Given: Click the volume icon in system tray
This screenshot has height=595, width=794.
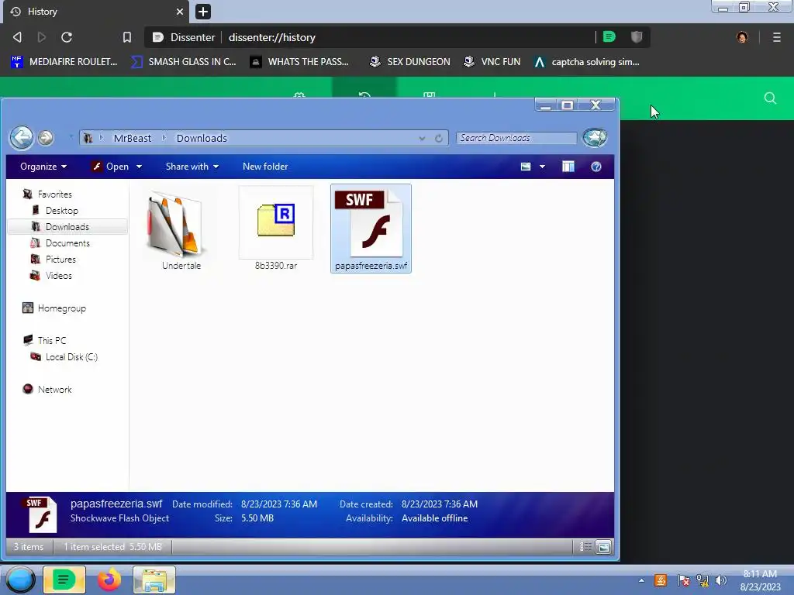Looking at the screenshot, I should (721, 580).
